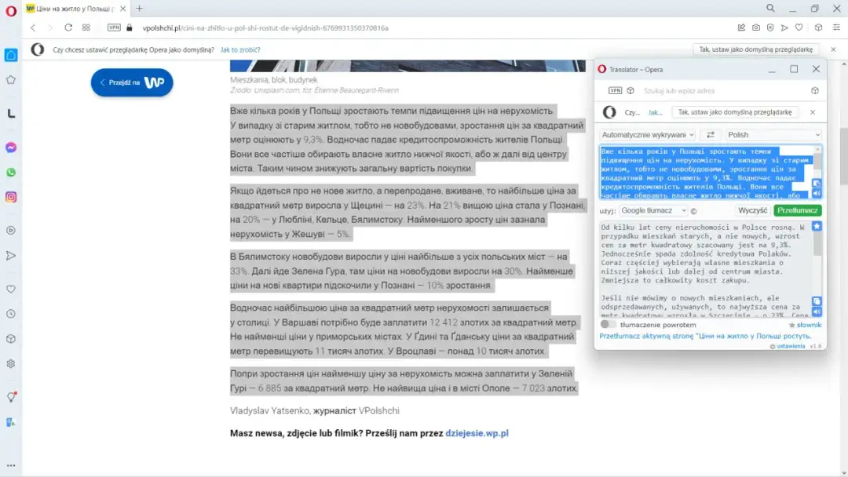Take a snapshot with the camera icon
Image resolution: width=848 pixels, height=477 pixels.
point(756,27)
